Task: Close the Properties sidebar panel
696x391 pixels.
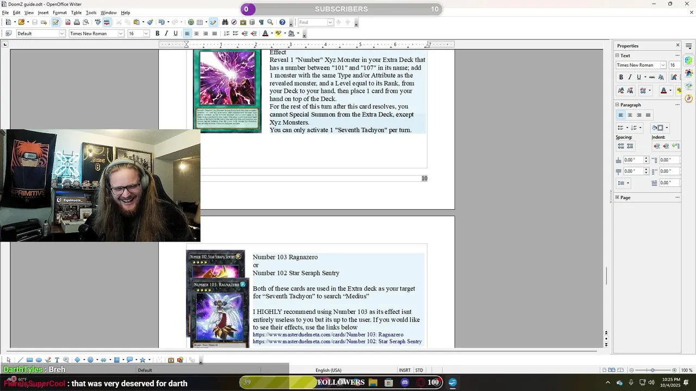Action: 678,46
